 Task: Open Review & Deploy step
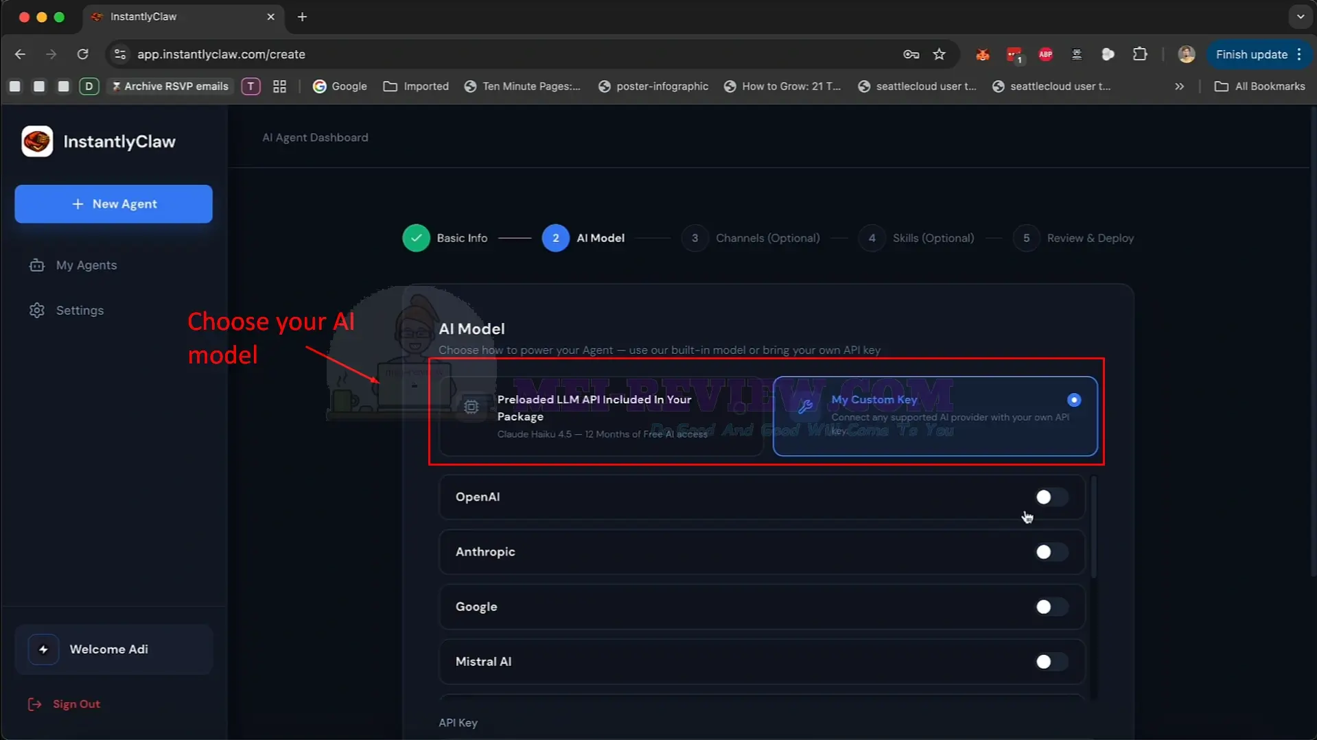[x=1073, y=238]
